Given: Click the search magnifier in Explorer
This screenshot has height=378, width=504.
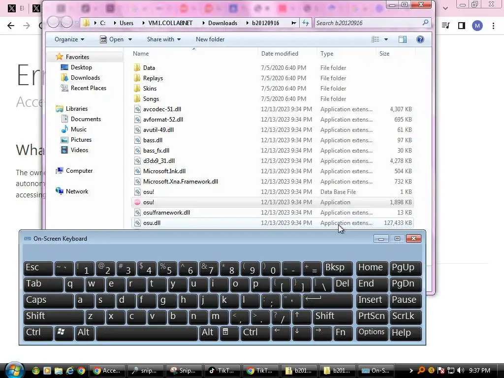Looking at the screenshot, I should (x=425, y=23).
